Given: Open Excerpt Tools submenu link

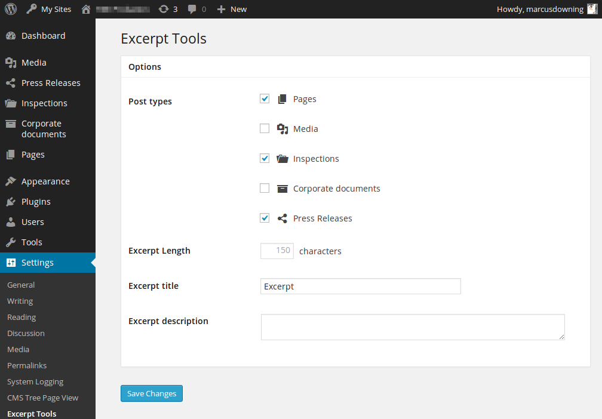Looking at the screenshot, I should click(x=32, y=414).
